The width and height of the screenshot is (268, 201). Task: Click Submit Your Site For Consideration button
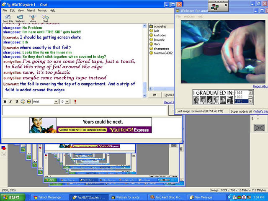pyautogui.click(x=82, y=130)
